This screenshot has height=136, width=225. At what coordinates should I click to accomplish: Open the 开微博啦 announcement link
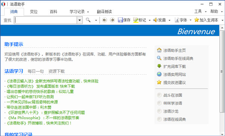pyautogui.click(x=39, y=123)
